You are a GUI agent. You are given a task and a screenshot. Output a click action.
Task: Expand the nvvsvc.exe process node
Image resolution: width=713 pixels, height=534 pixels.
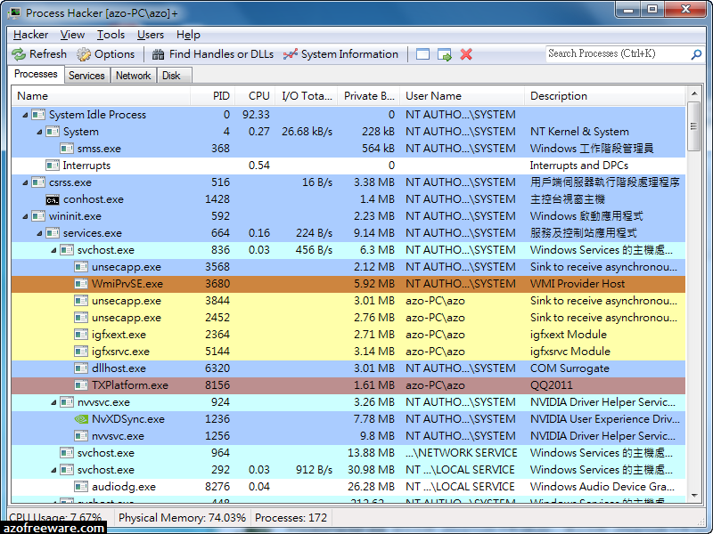[53, 401]
